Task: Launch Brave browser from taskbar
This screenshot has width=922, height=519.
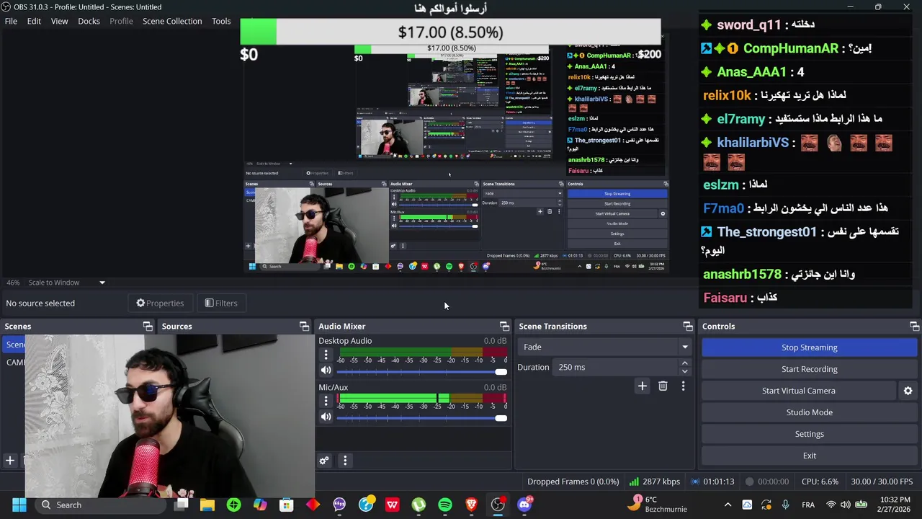Action: tap(471, 505)
